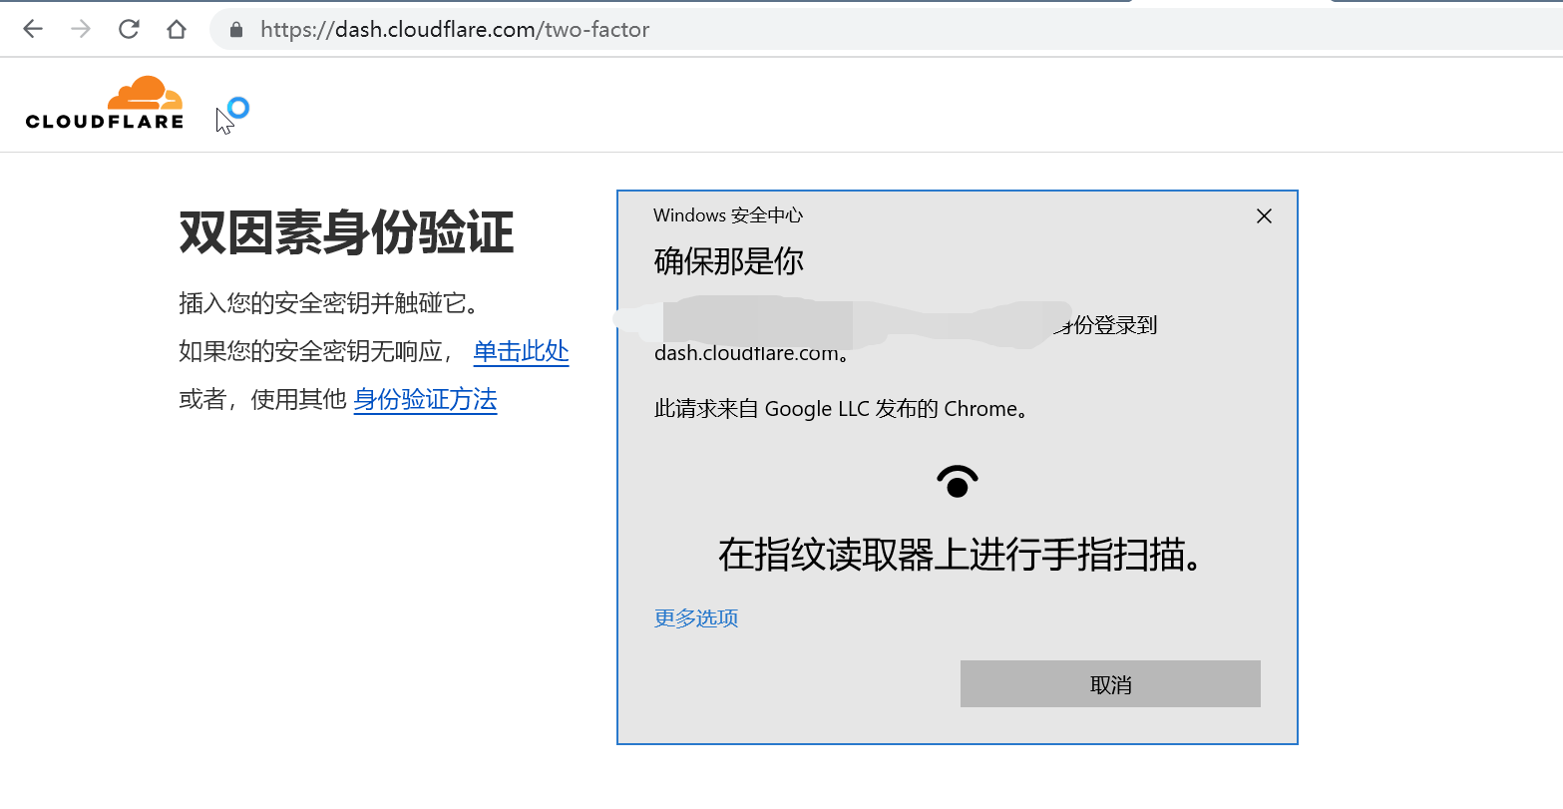Click the browser forward arrow
Viewport: 1563px width, 809px height.
pos(81,29)
